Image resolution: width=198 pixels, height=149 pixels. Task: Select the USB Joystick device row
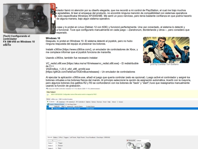click(x=122, y=109)
